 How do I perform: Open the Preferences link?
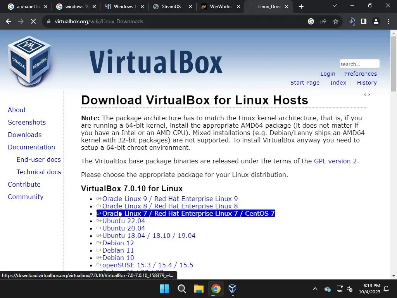click(x=360, y=74)
